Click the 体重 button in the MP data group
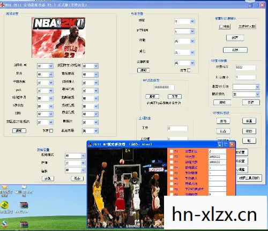The width and height of the screenshot is (268, 231). [249, 121]
